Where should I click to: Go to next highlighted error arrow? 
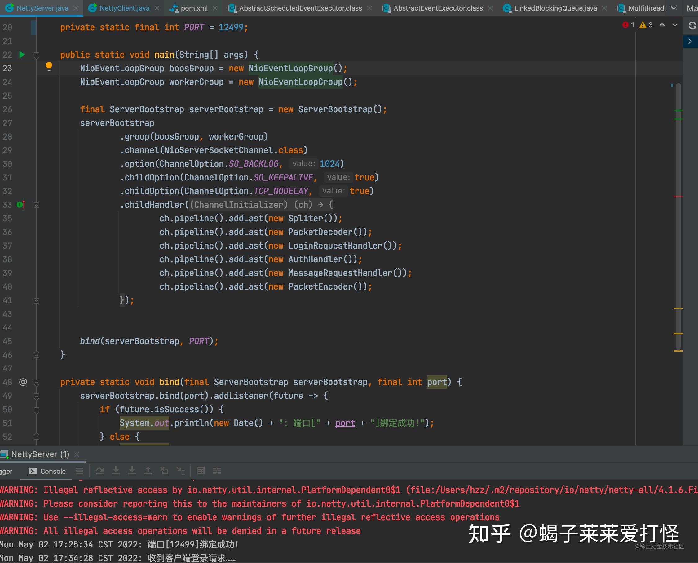(x=675, y=25)
